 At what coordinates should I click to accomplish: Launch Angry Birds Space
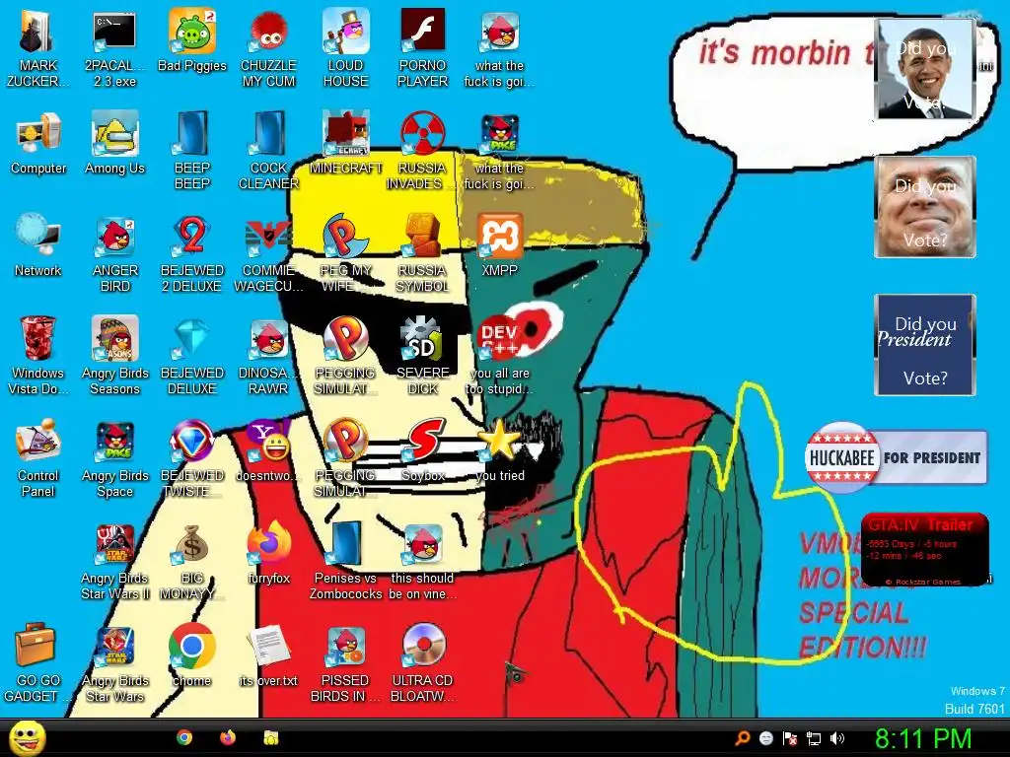(x=114, y=458)
